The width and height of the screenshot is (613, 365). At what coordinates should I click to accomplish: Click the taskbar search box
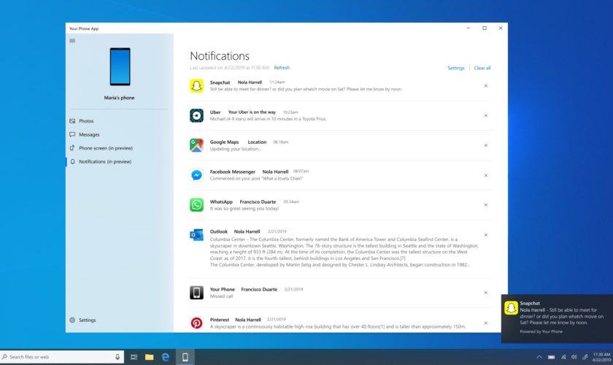coord(62,357)
